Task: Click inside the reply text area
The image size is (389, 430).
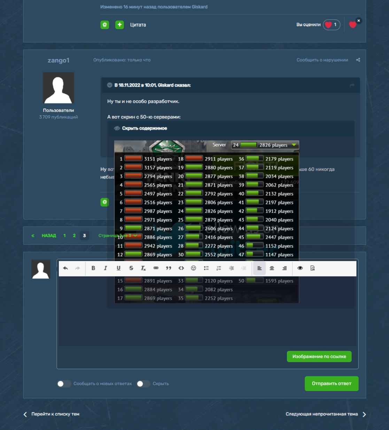Action: pos(208,312)
